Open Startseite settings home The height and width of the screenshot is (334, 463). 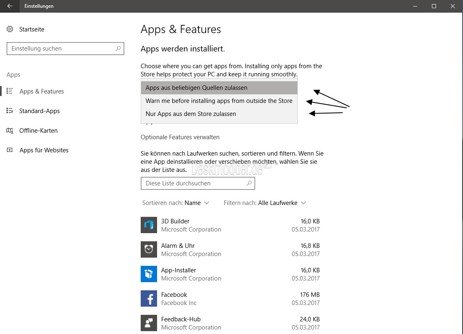31,29
